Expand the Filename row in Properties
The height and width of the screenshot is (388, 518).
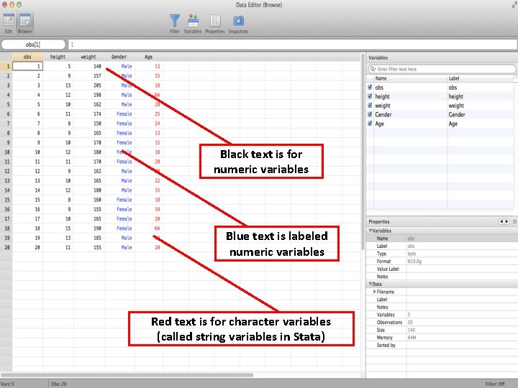click(375, 292)
